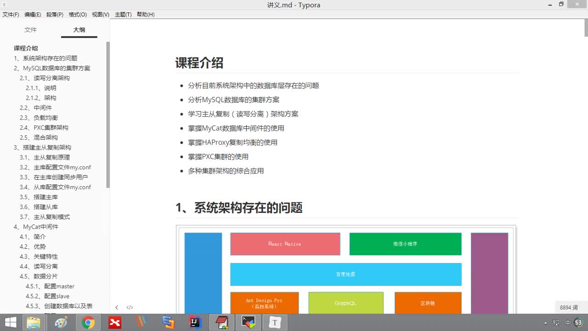Go to outline item 3.6、搭建从库
588x331 pixels.
click(39, 207)
